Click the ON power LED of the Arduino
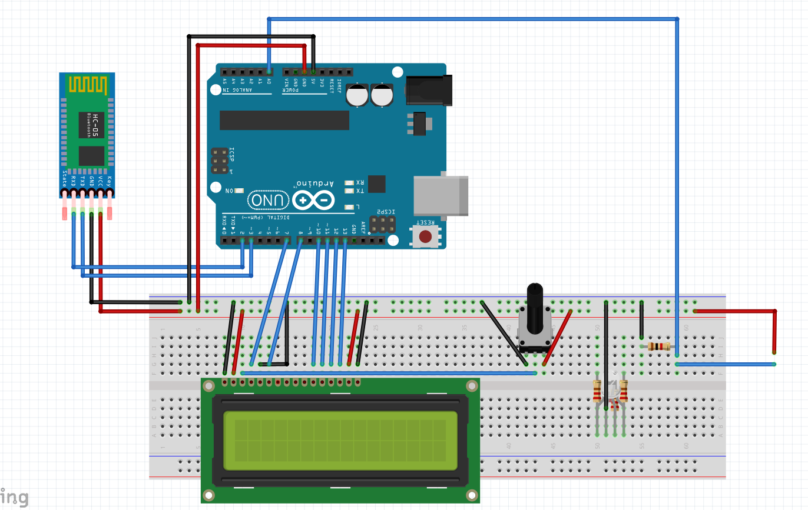Image resolution: width=808 pixels, height=510 pixels. pyautogui.click(x=238, y=189)
